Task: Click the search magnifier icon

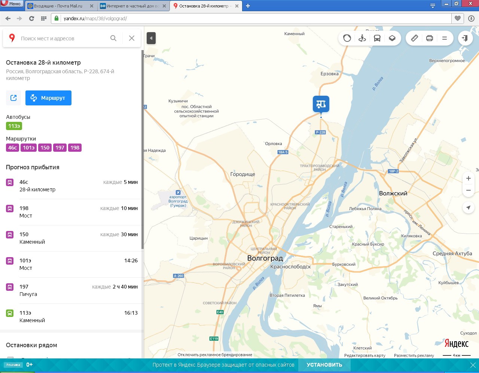Action: click(113, 38)
